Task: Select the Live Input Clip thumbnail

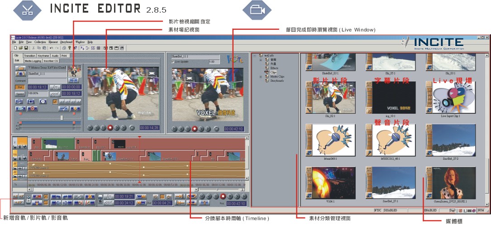Action: tap(451, 97)
